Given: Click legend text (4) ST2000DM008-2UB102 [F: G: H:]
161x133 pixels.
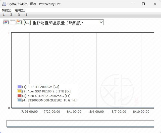Looking at the screenshot, I should [x=49, y=100].
